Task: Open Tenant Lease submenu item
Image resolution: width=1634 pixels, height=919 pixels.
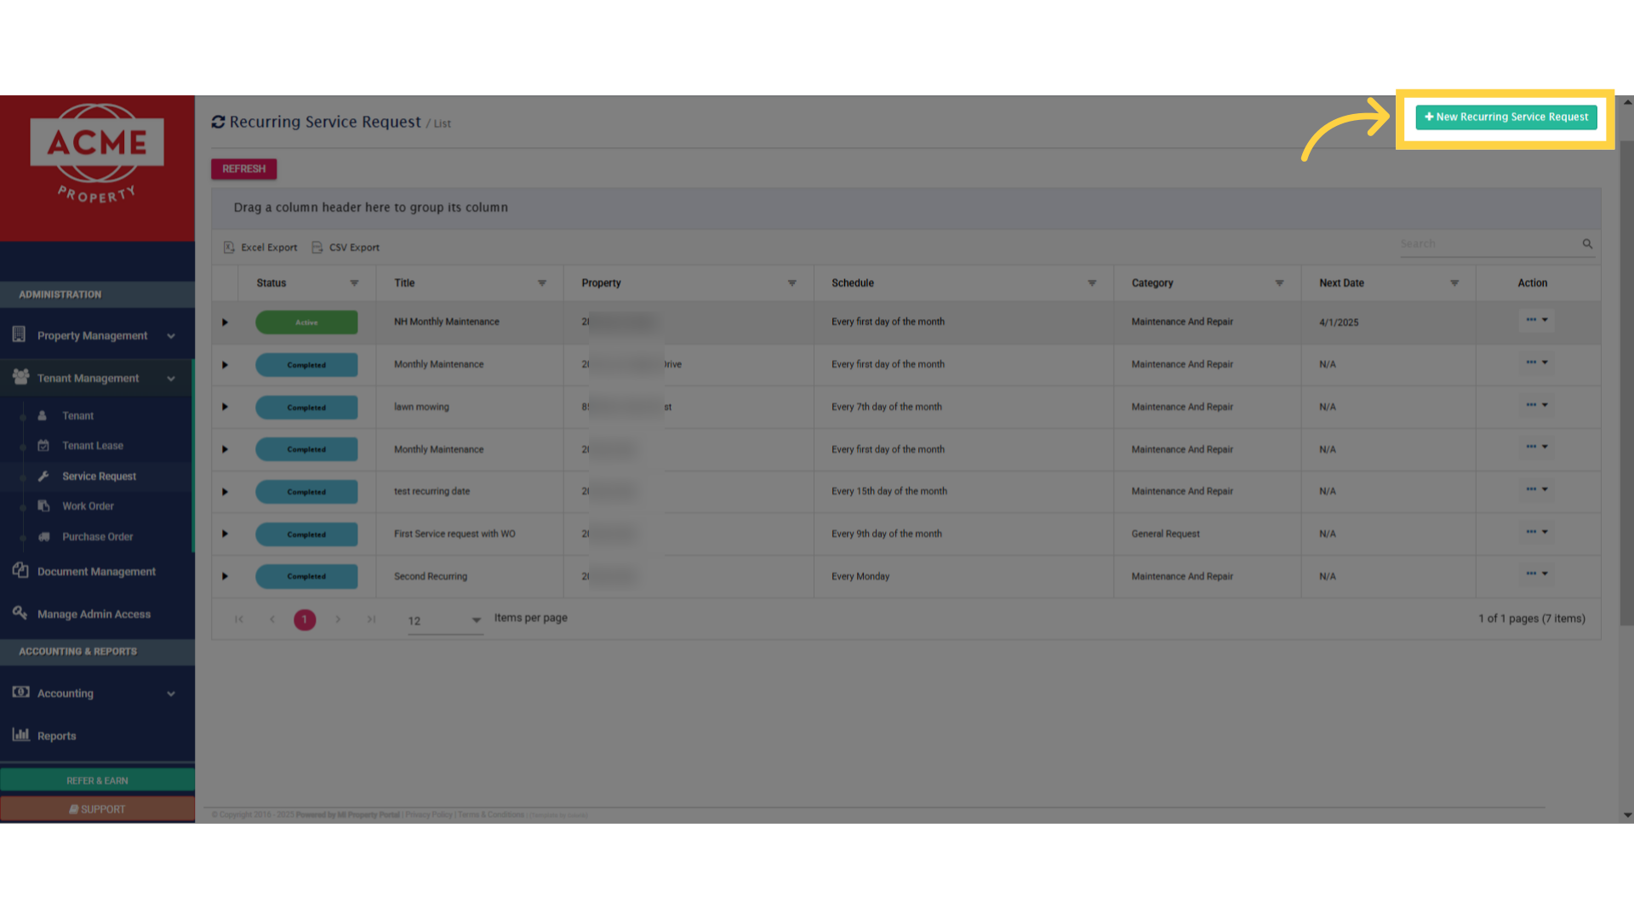Action: [x=93, y=446]
